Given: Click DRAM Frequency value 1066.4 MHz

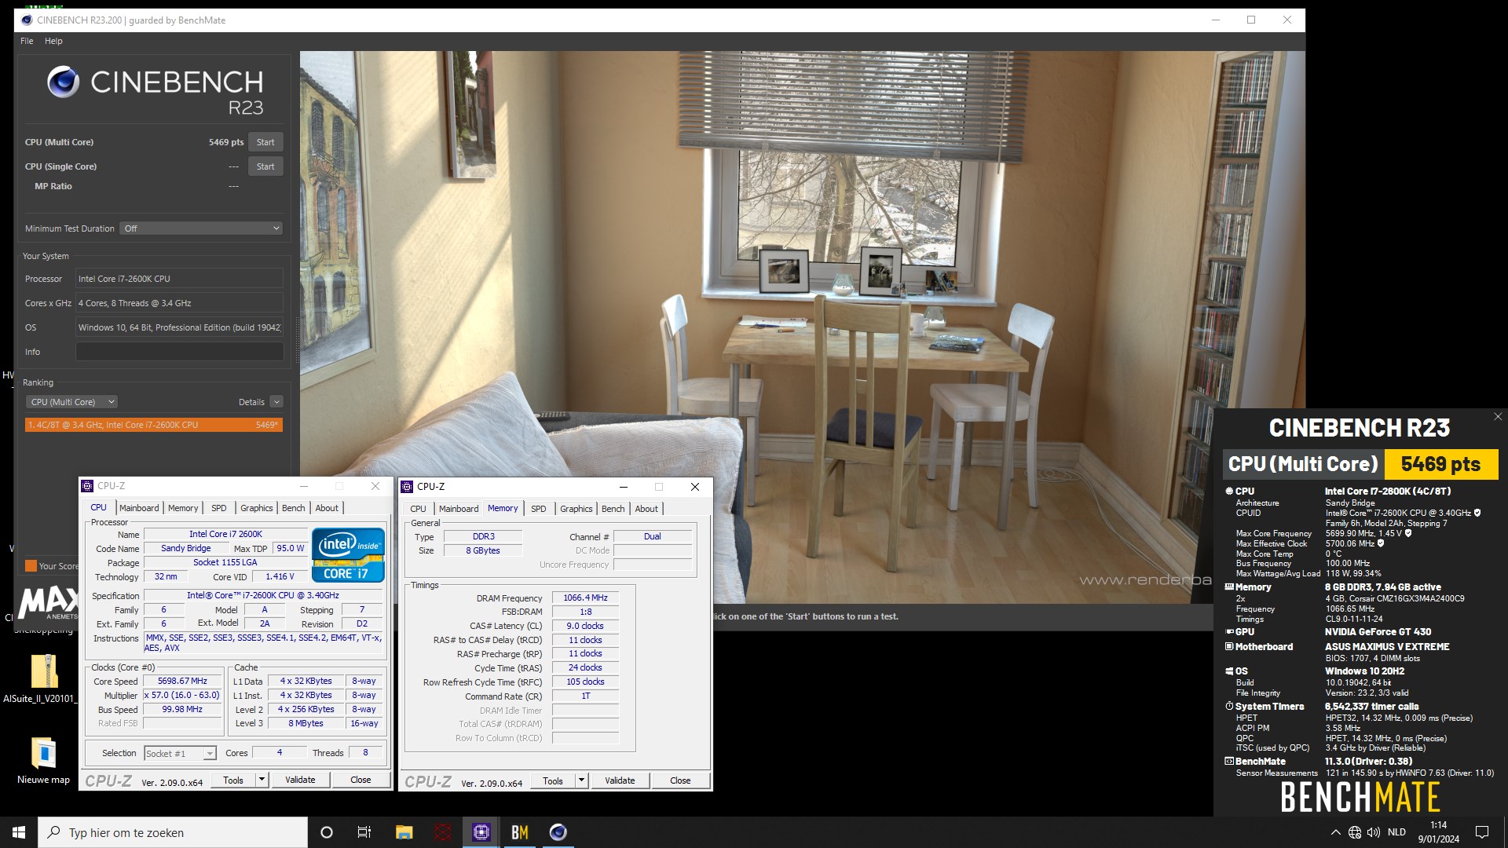Looking at the screenshot, I should click(x=585, y=598).
